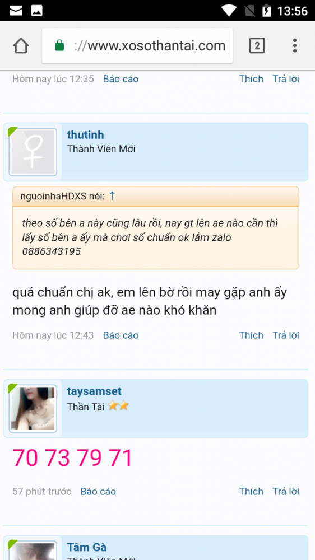
Task: Tap the browser home icon
Action: 21,46
